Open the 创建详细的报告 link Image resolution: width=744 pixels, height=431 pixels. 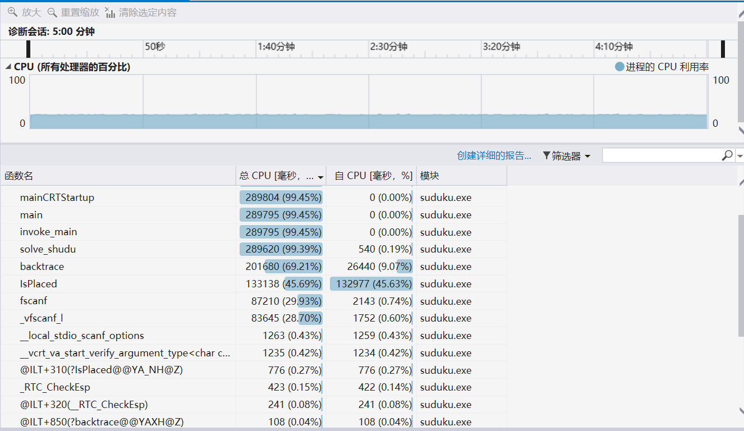click(494, 155)
